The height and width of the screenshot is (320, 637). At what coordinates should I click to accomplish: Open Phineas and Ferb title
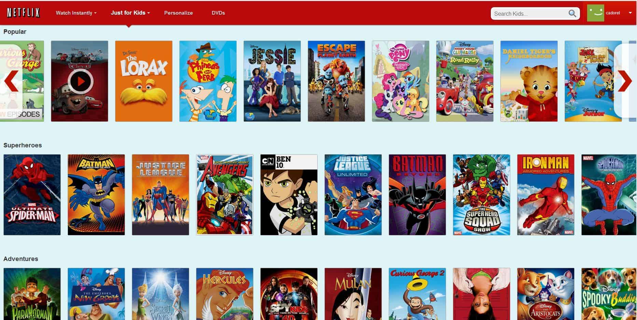pyautogui.click(x=208, y=81)
